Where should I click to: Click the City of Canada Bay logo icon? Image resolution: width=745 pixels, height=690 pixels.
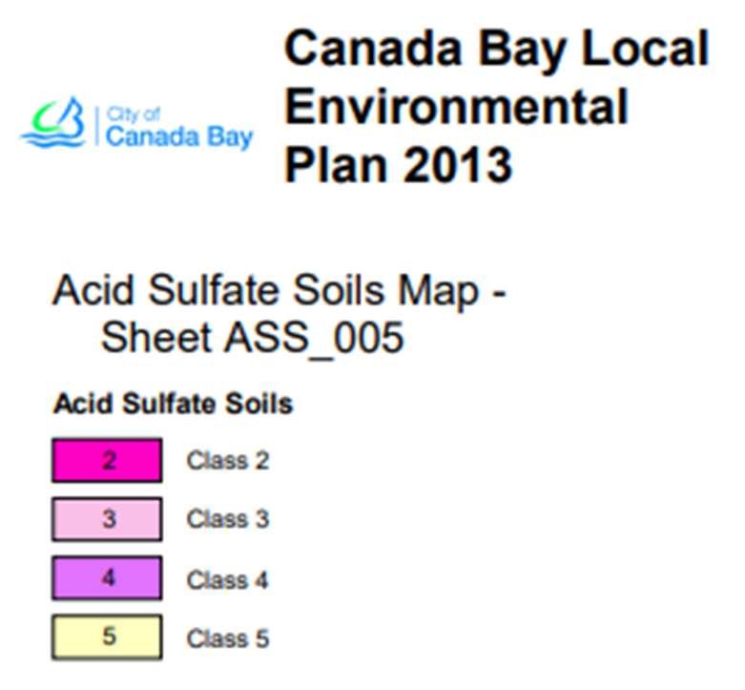click(53, 122)
